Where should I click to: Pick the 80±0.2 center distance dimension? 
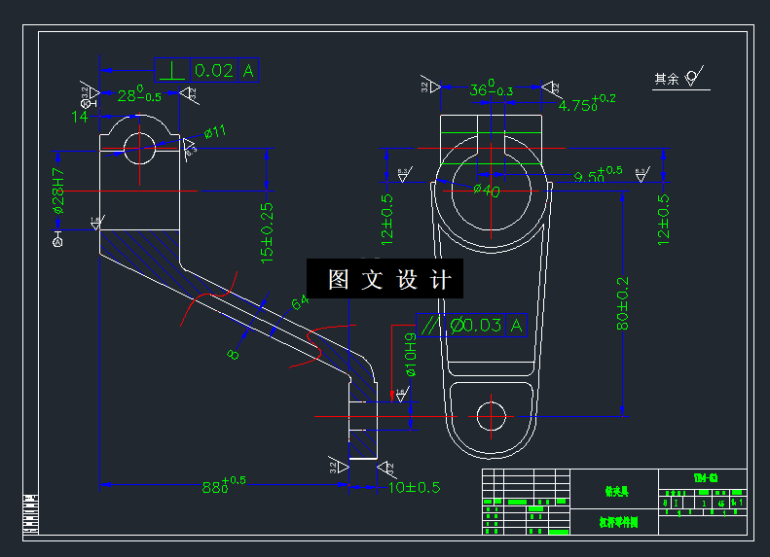coord(622,303)
